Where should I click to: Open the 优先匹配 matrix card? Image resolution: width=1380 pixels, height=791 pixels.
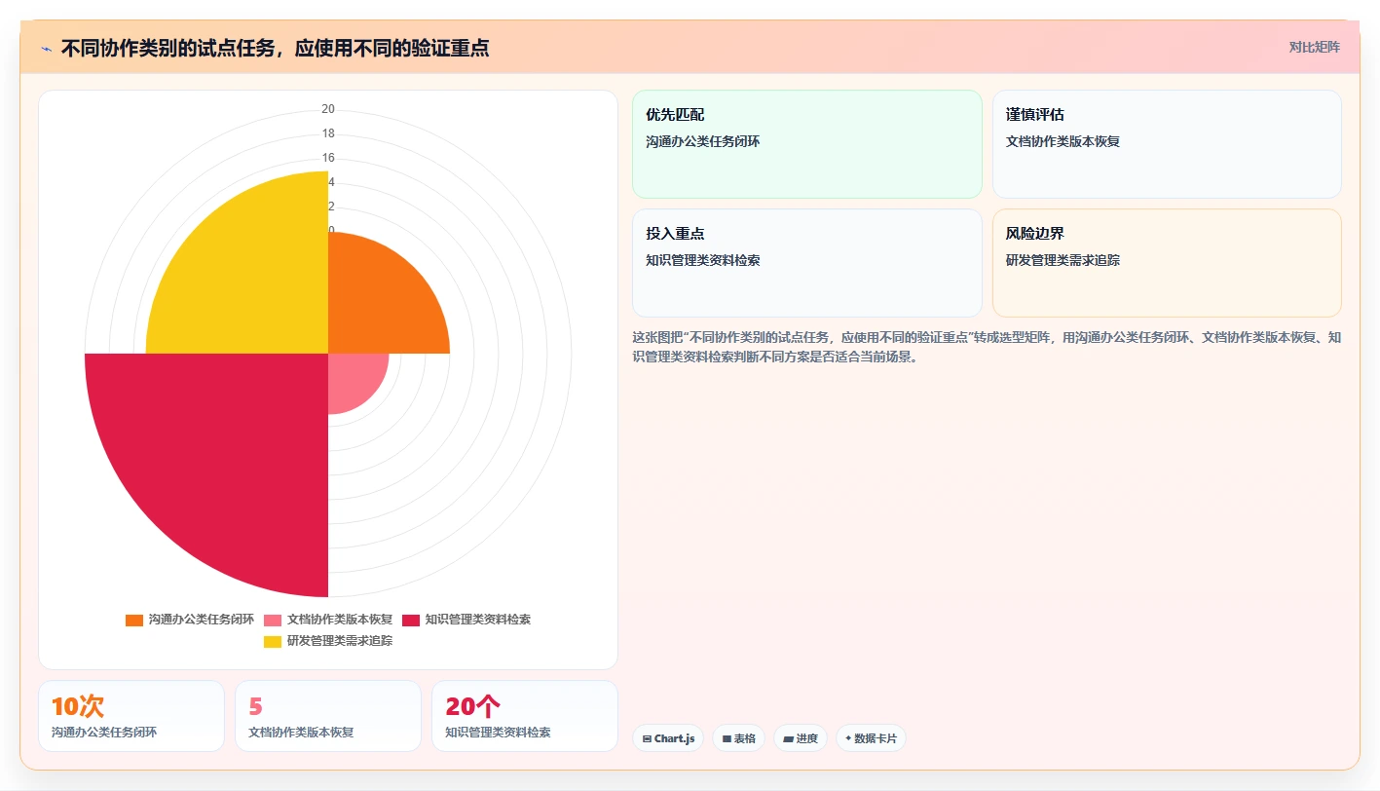pyautogui.click(x=807, y=144)
